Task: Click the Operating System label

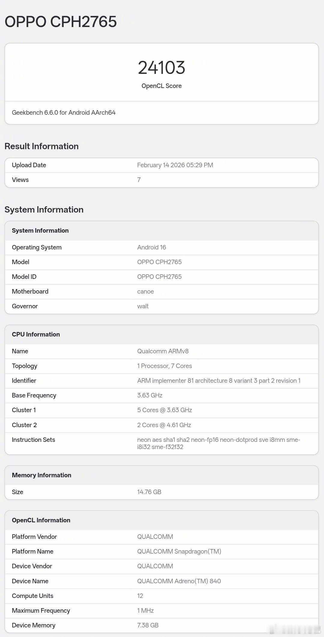Action: click(37, 247)
